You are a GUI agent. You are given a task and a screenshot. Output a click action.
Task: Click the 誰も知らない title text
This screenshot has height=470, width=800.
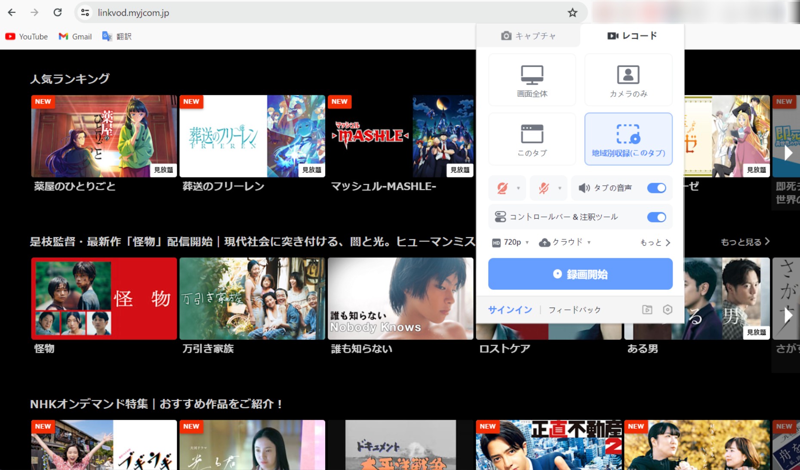(x=362, y=349)
